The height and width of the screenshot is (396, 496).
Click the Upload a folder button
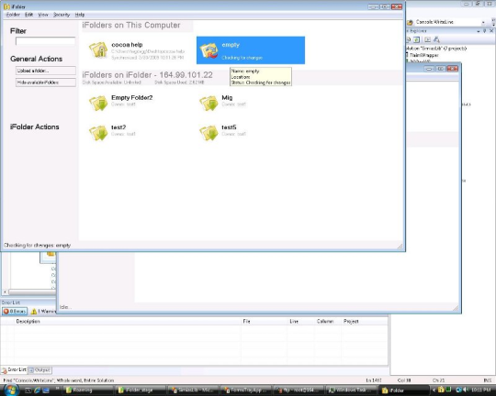coord(46,71)
